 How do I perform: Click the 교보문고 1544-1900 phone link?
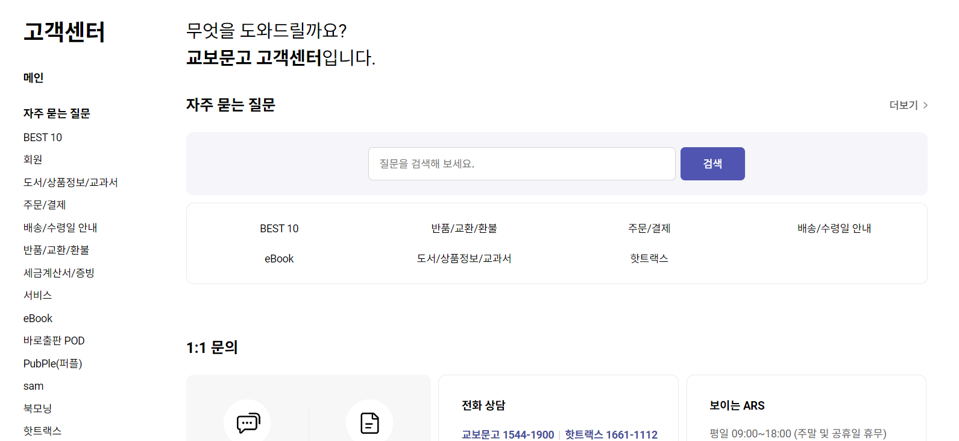tap(508, 434)
